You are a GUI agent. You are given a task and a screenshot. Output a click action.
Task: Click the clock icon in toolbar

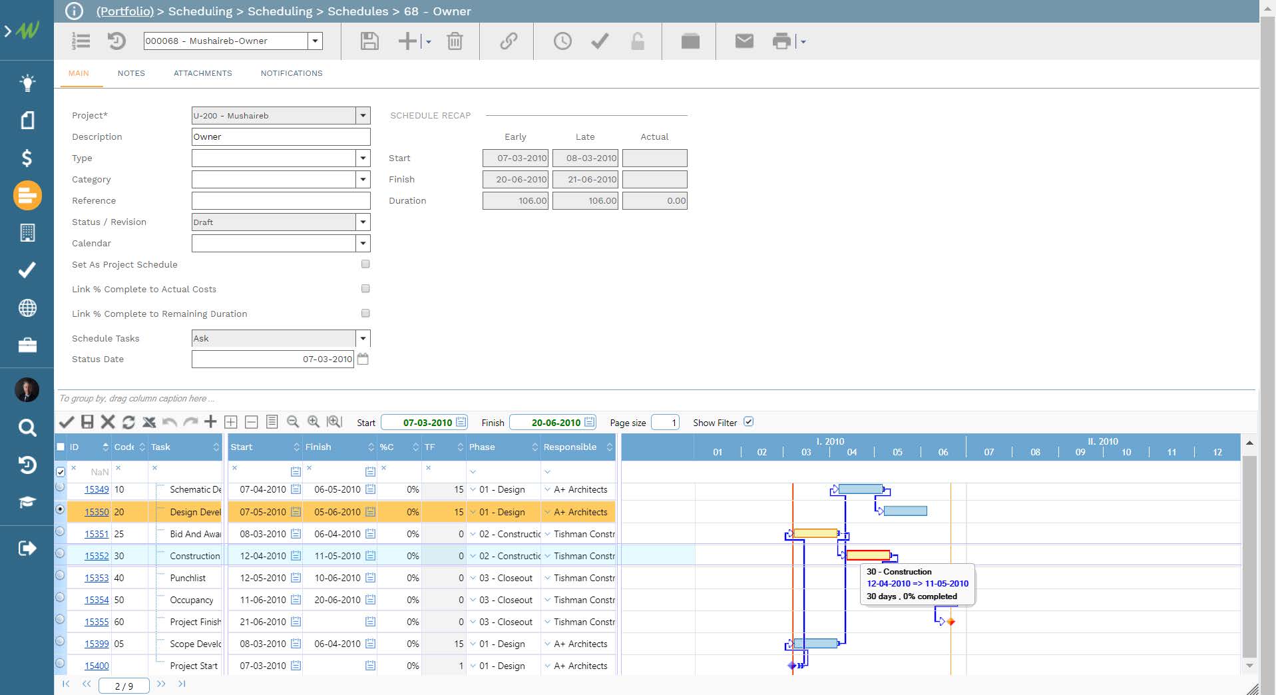coord(562,41)
